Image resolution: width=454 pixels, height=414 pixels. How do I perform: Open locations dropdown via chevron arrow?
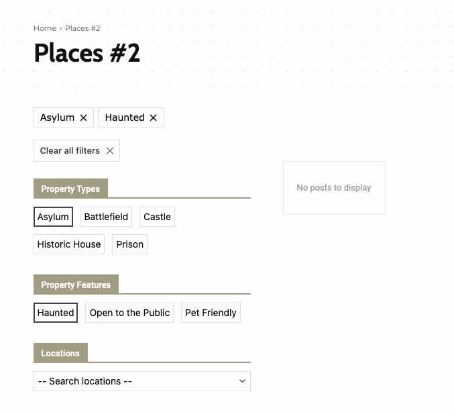[x=242, y=381]
